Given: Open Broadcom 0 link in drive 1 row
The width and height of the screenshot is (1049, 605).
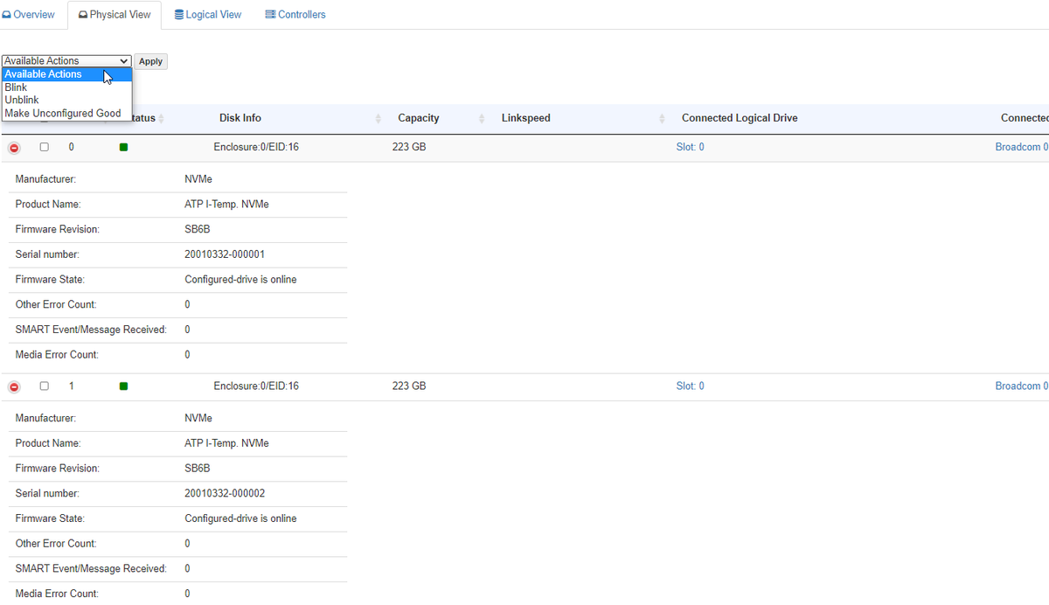Looking at the screenshot, I should (x=1021, y=386).
